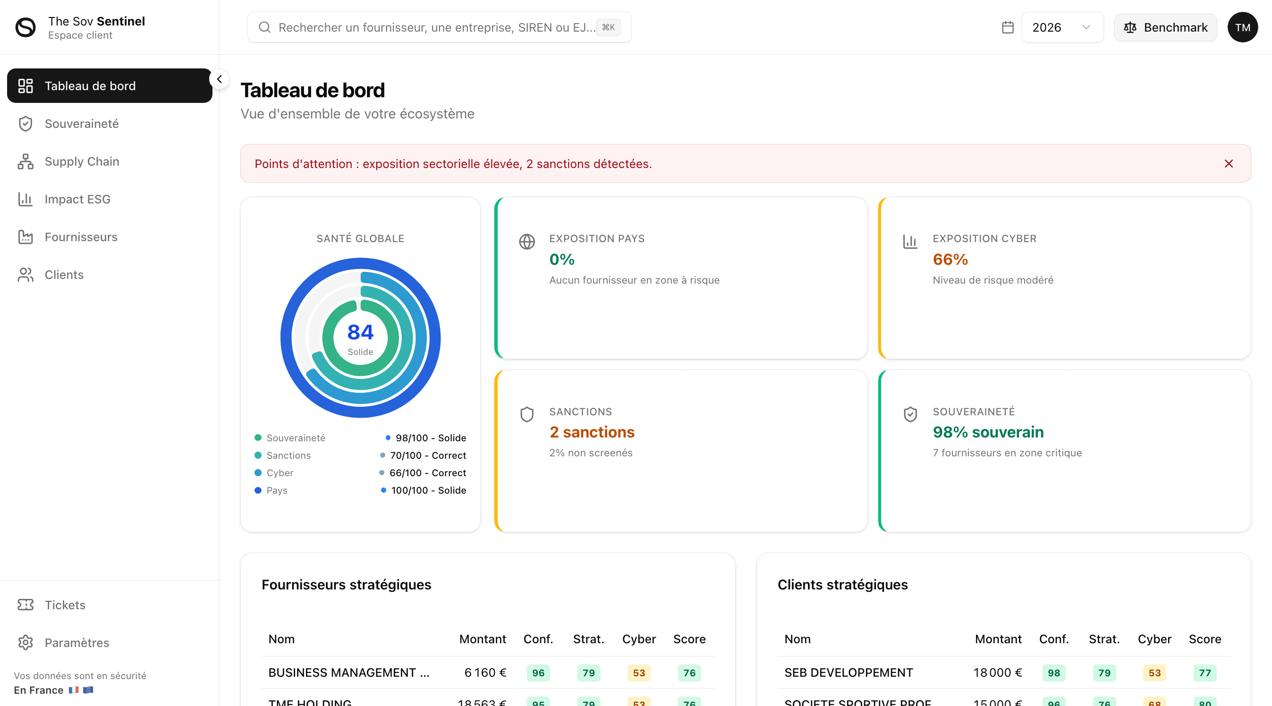This screenshot has width=1272, height=706.
Task: Click the teal Sanctions legend dot
Action: pyautogui.click(x=258, y=455)
